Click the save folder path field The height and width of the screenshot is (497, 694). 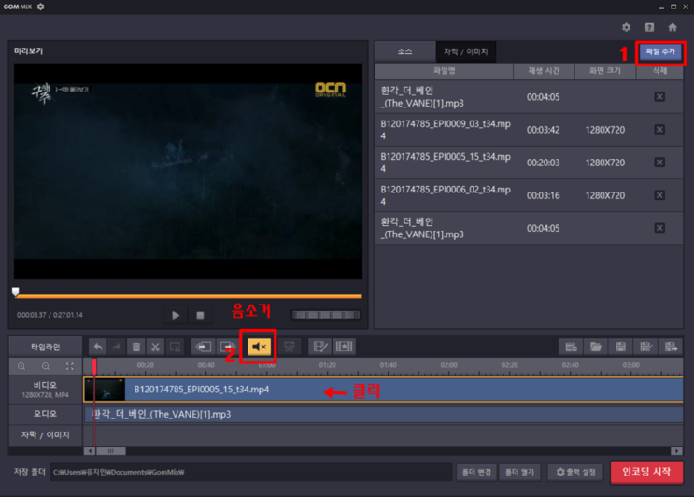point(251,472)
